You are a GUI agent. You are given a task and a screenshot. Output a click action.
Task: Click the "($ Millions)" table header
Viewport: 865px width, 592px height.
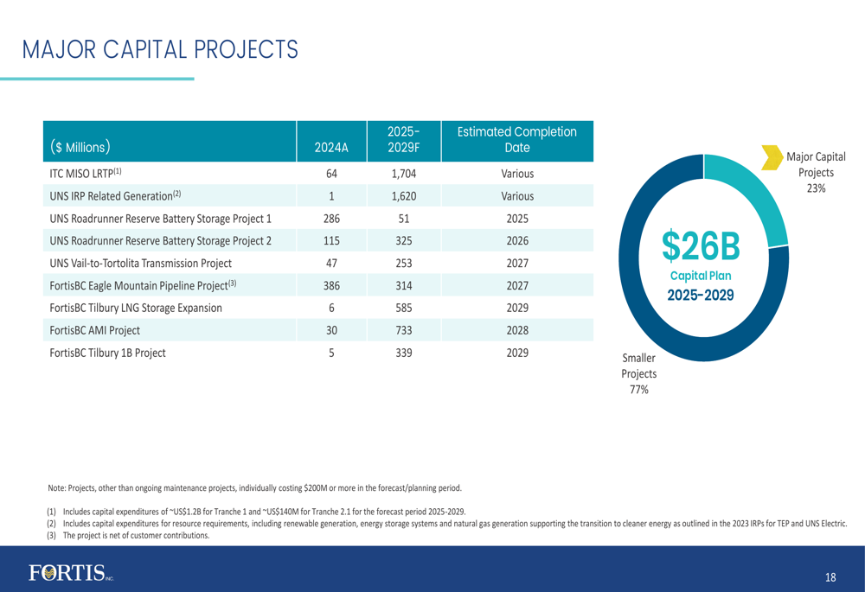click(80, 147)
